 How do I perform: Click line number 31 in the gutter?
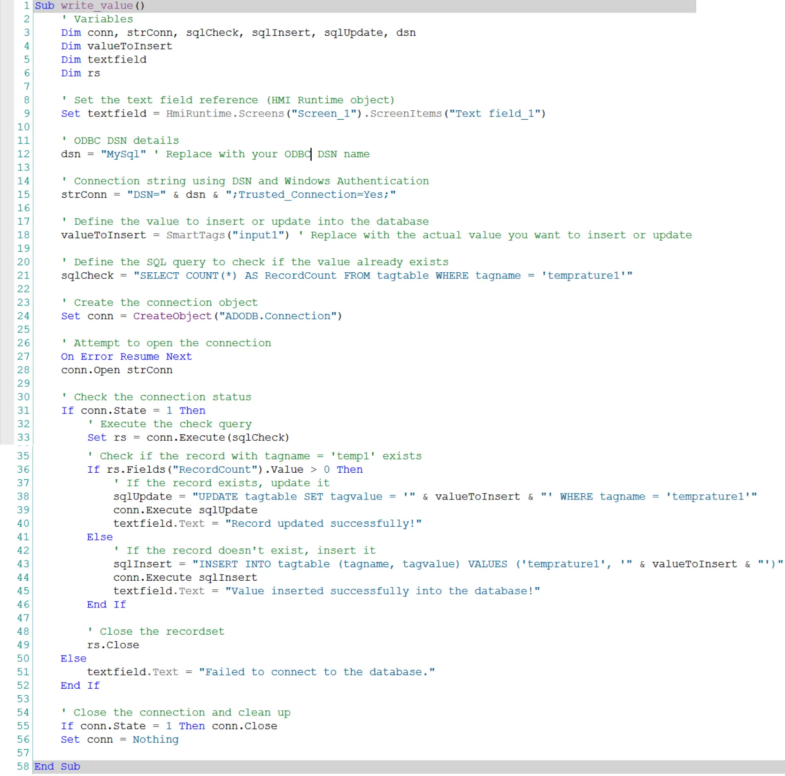pyautogui.click(x=23, y=410)
